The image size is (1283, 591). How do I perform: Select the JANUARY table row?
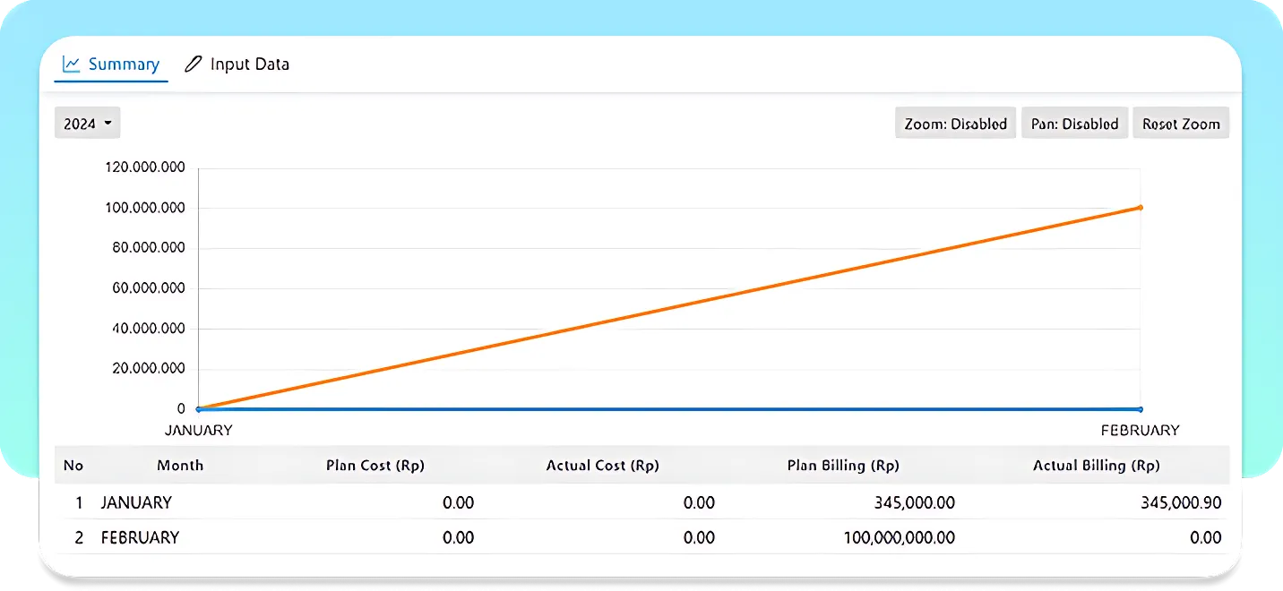coord(135,503)
